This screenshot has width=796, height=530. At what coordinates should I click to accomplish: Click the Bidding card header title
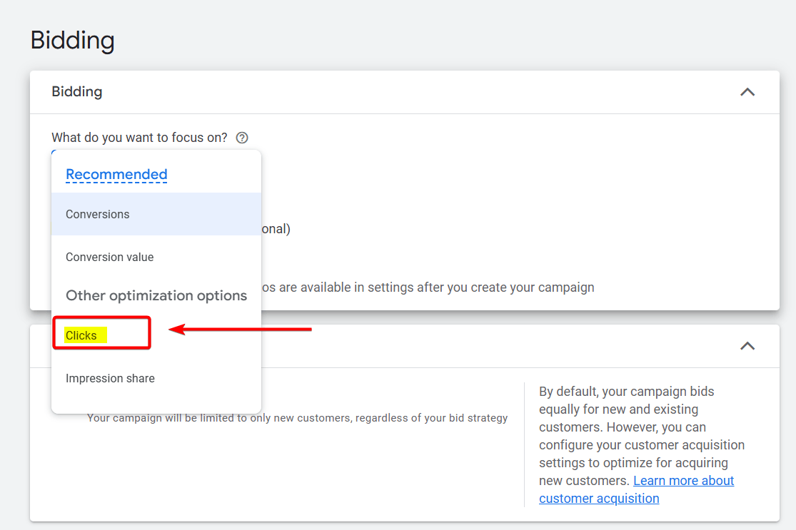coord(76,92)
